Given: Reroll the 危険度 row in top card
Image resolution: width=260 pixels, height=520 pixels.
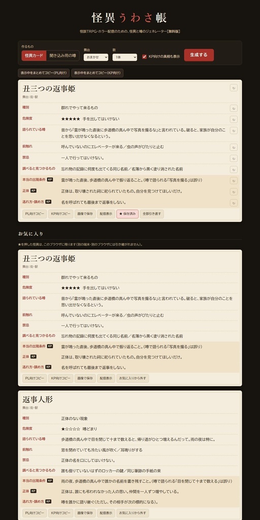Looking at the screenshot, I should tap(234, 119).
